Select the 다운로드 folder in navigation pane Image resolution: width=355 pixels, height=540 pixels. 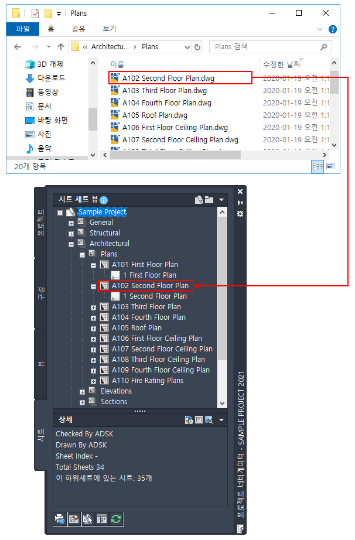pos(52,78)
